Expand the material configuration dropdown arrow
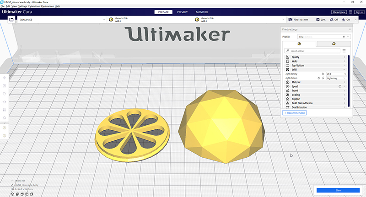Image resolution: width=366 pixels, height=197 pixels. [283, 20]
